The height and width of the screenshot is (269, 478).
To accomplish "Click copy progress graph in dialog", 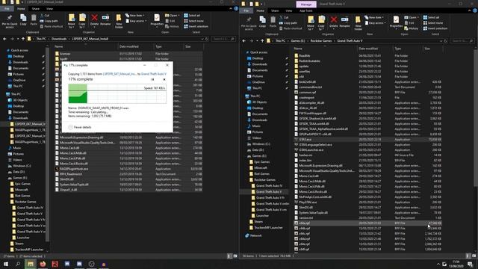I will (117, 94).
